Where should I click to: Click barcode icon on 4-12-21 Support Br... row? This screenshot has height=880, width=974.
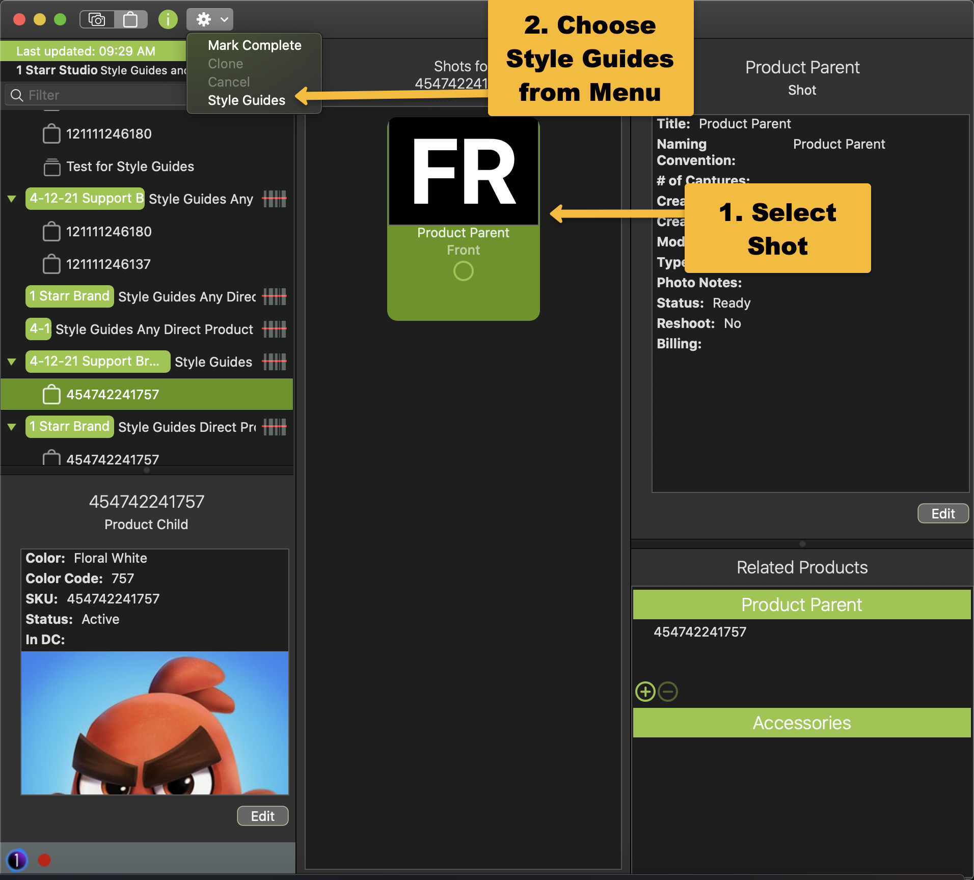pos(275,362)
